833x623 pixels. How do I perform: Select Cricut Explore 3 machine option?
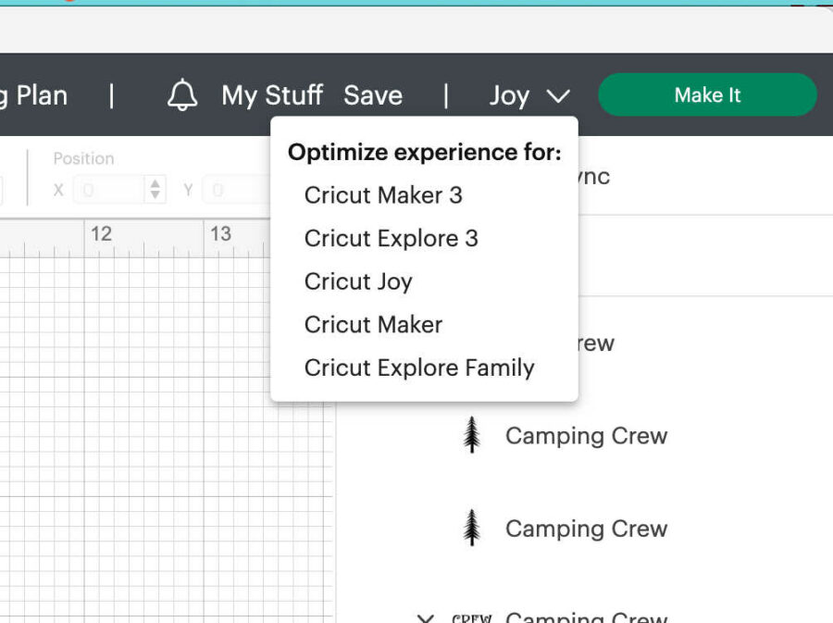point(391,239)
